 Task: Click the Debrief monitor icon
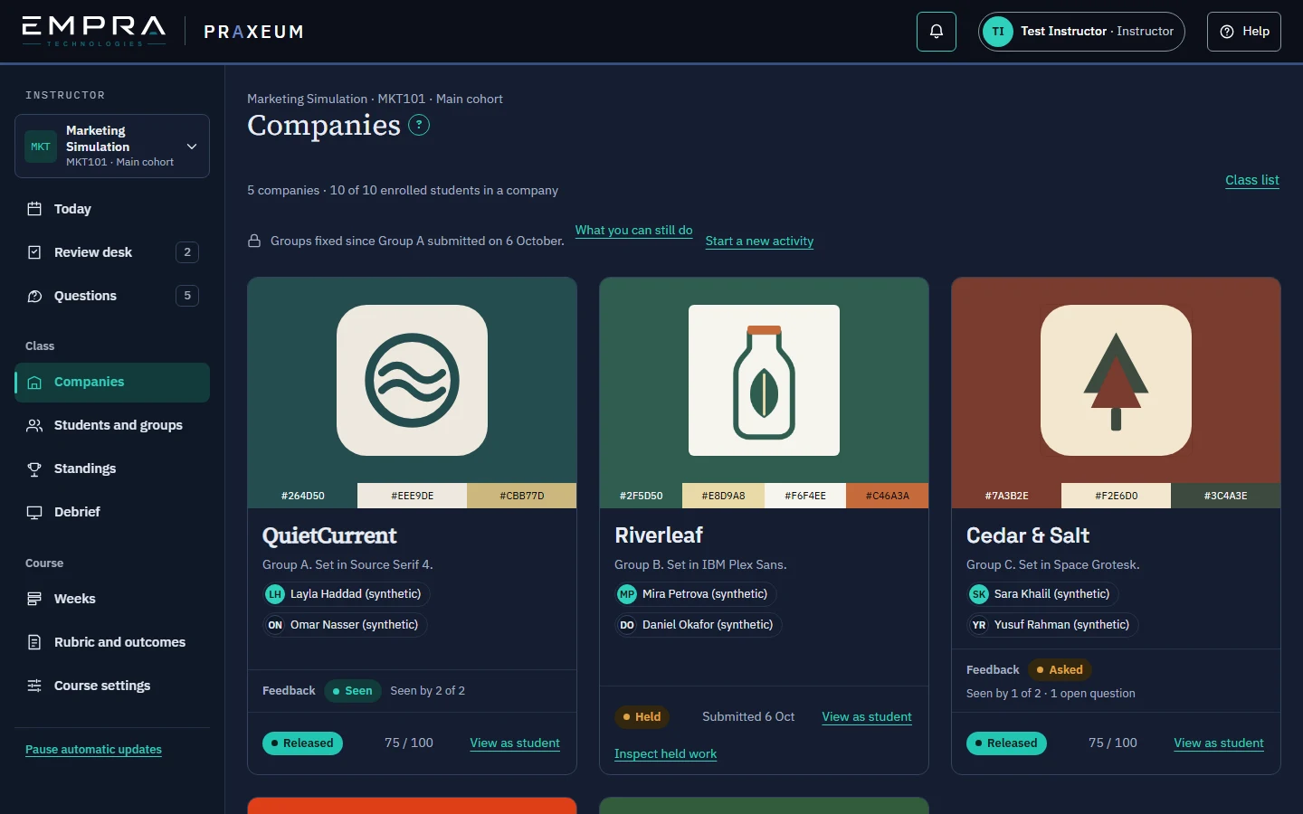click(x=34, y=512)
